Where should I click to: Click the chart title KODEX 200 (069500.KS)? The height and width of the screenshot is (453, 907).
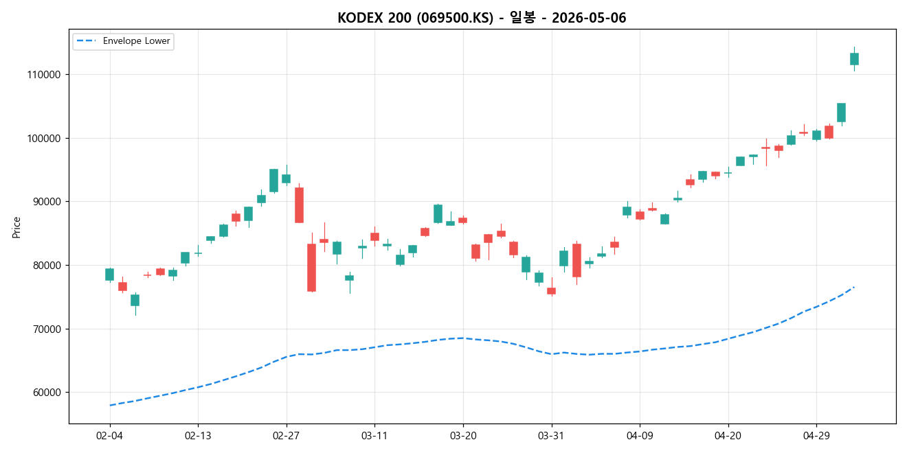pos(482,18)
